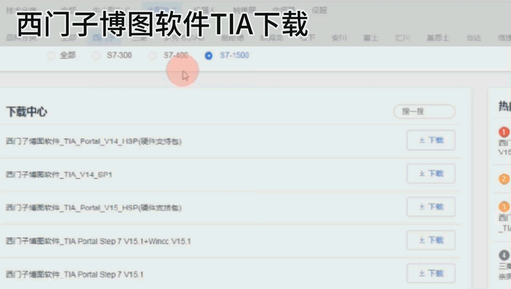Filter by the 基恩士 brand
Screen dimensions: 511x289
pos(438,38)
